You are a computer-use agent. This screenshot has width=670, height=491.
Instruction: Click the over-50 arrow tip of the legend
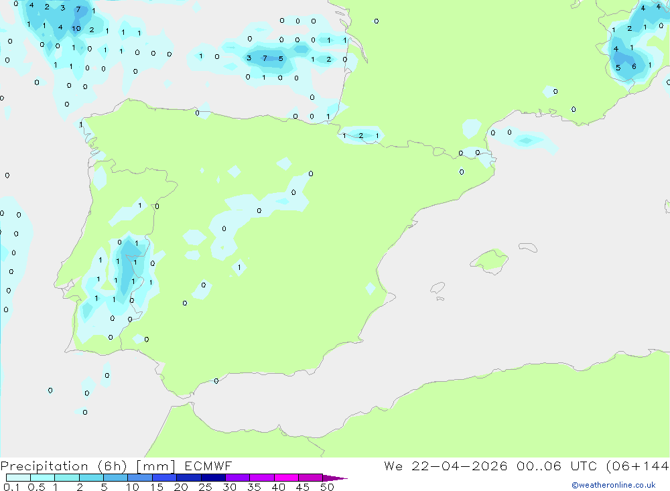click(335, 478)
